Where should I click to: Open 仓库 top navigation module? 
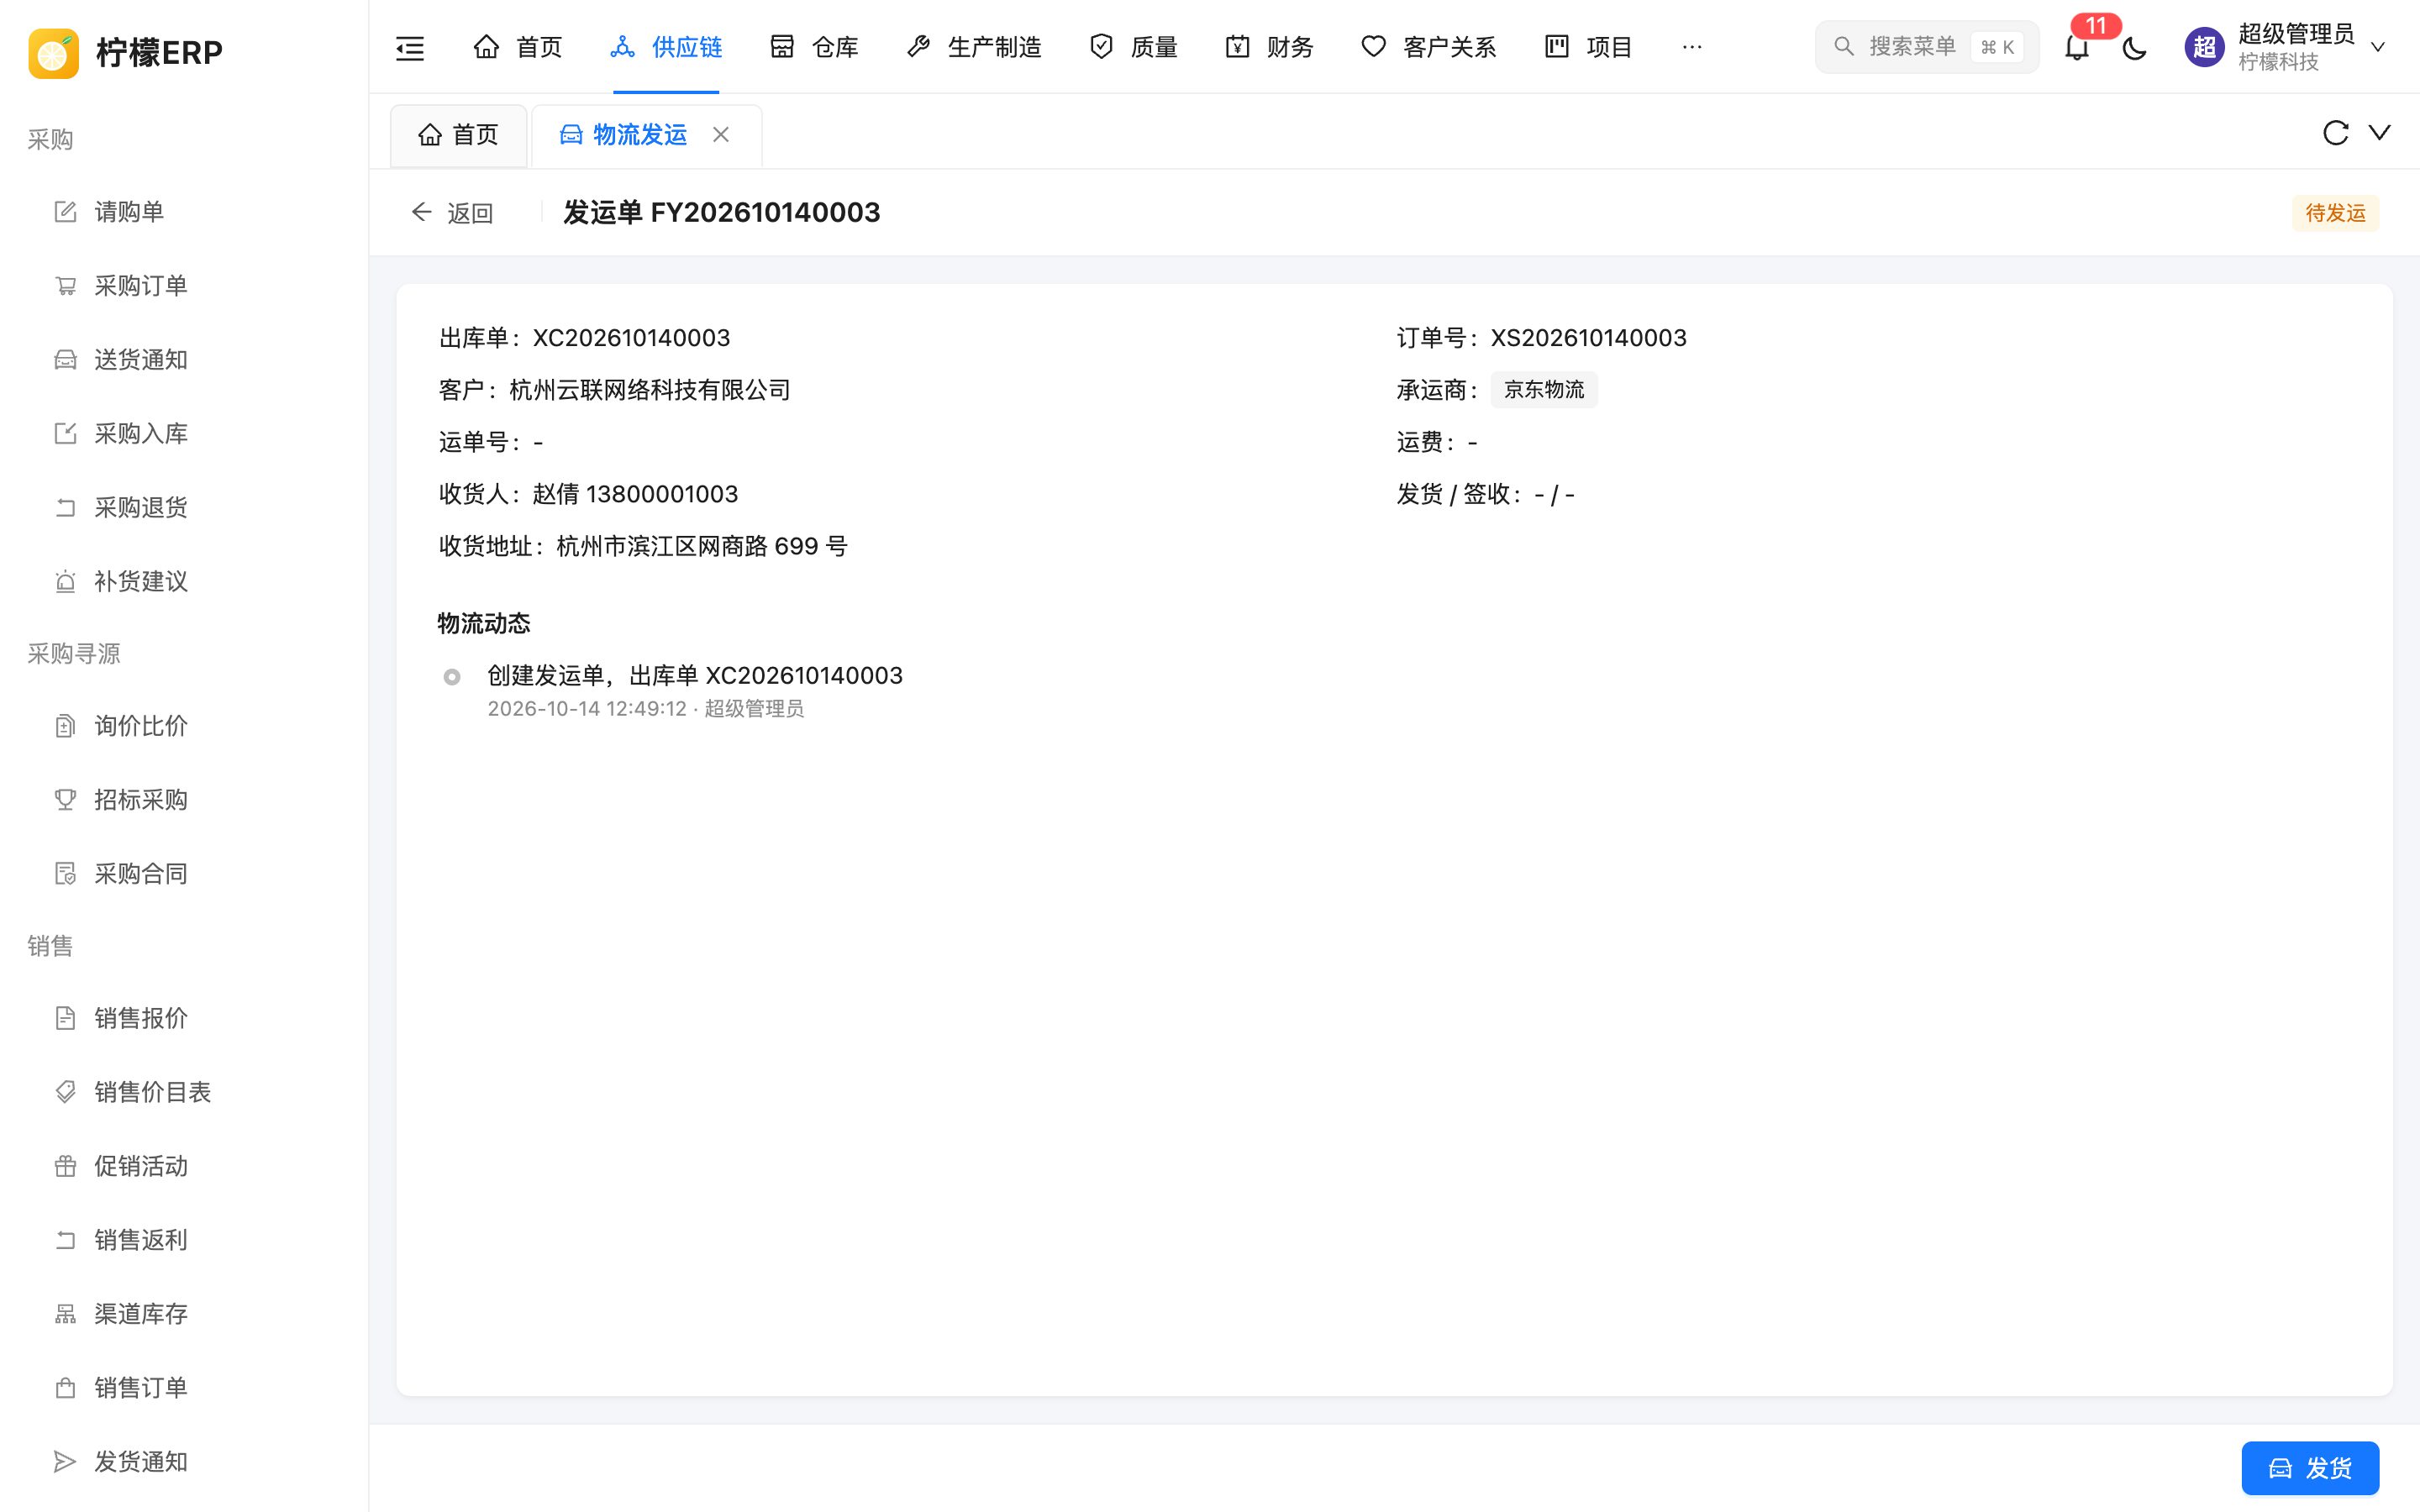(814, 47)
